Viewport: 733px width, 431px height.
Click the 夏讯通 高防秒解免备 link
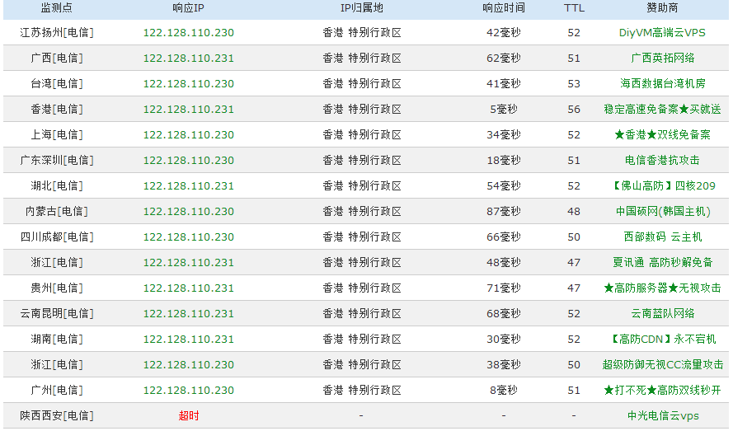point(662,263)
